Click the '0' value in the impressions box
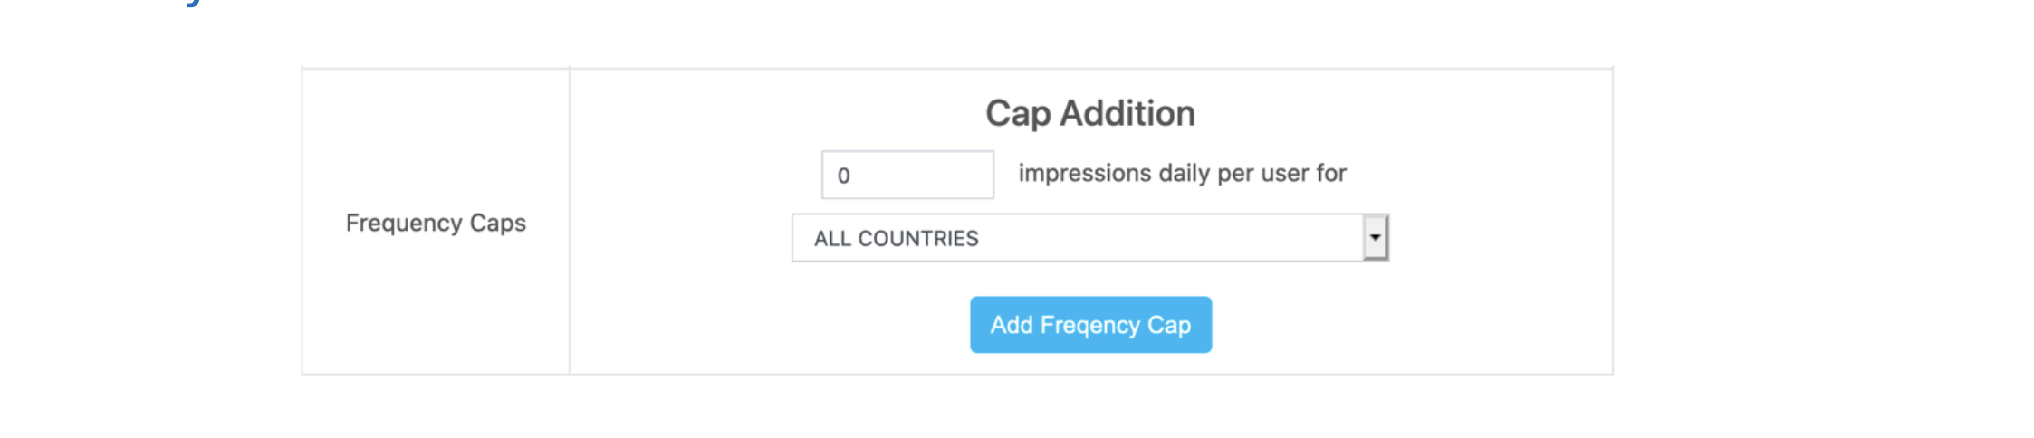The height and width of the screenshot is (438, 2034). (843, 176)
